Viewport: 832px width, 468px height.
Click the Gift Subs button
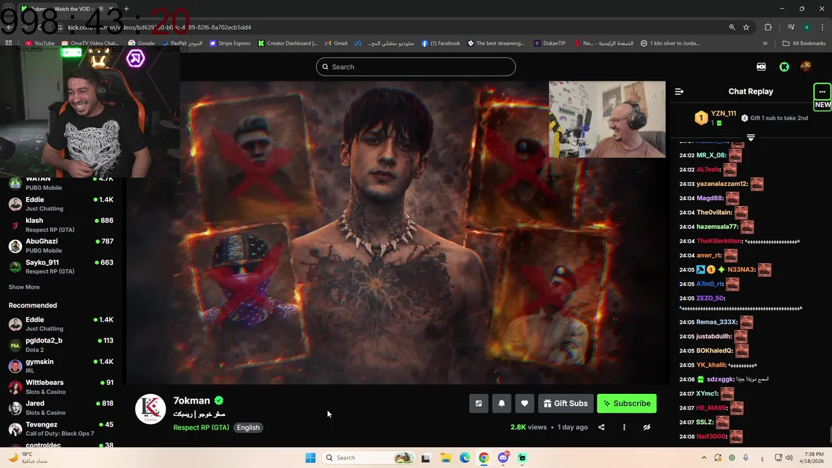[565, 403]
